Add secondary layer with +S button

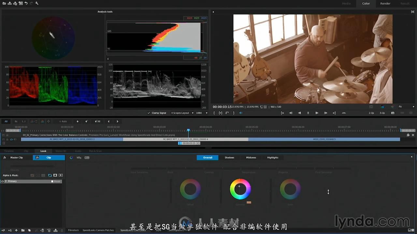pyautogui.click(x=10, y=230)
